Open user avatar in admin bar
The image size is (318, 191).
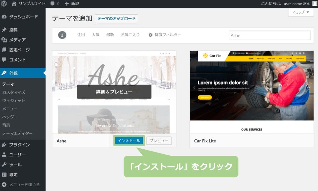point(315,4)
